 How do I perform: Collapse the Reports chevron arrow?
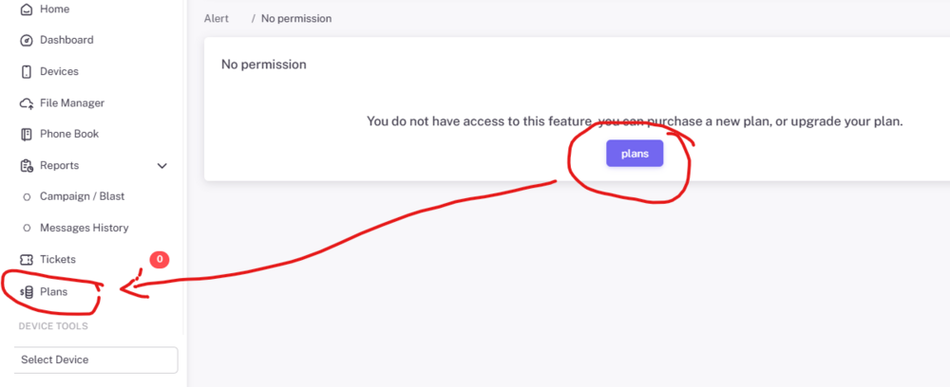point(161,166)
